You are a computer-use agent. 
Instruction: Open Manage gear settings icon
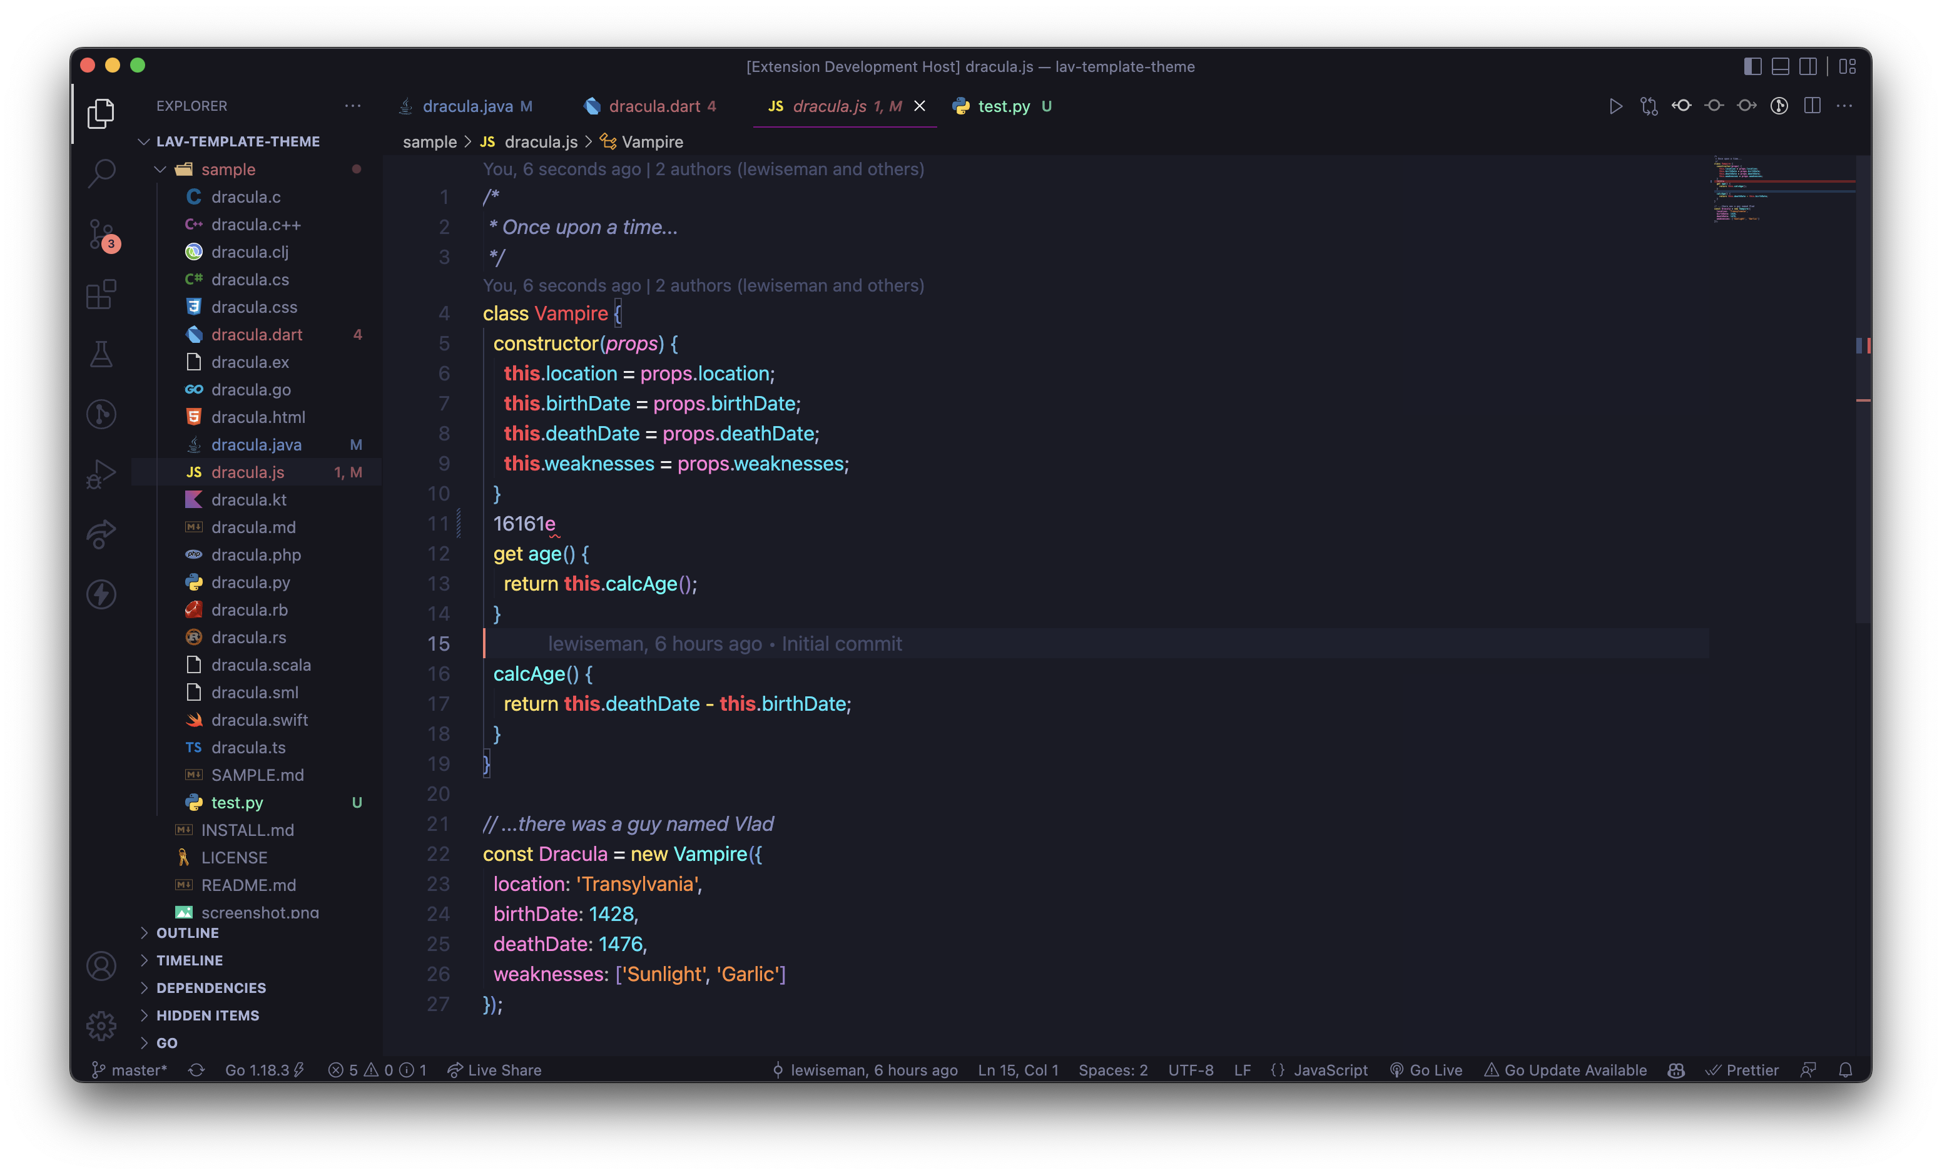click(x=101, y=1025)
